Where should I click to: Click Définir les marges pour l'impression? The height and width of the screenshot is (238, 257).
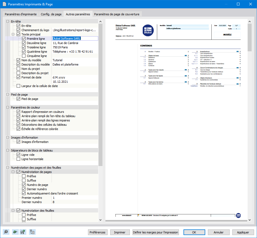tap(156, 232)
